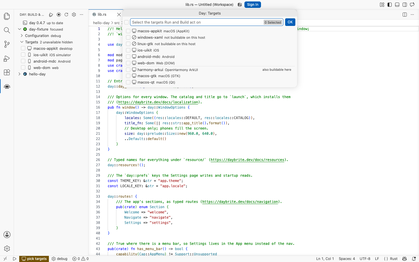Click the Refresh icon in Day panel header
This screenshot has width=419, height=262.
(x=66, y=15)
